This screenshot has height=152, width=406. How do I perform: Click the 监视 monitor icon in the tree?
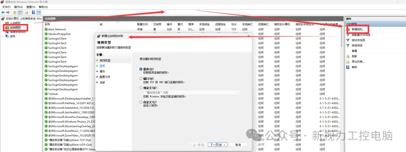pyautogui.click(x=7, y=36)
